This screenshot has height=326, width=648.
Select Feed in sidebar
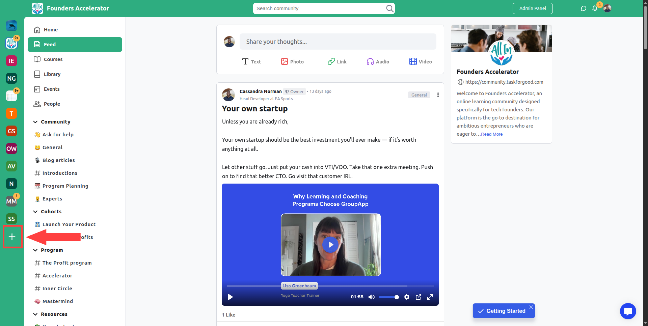click(75, 45)
